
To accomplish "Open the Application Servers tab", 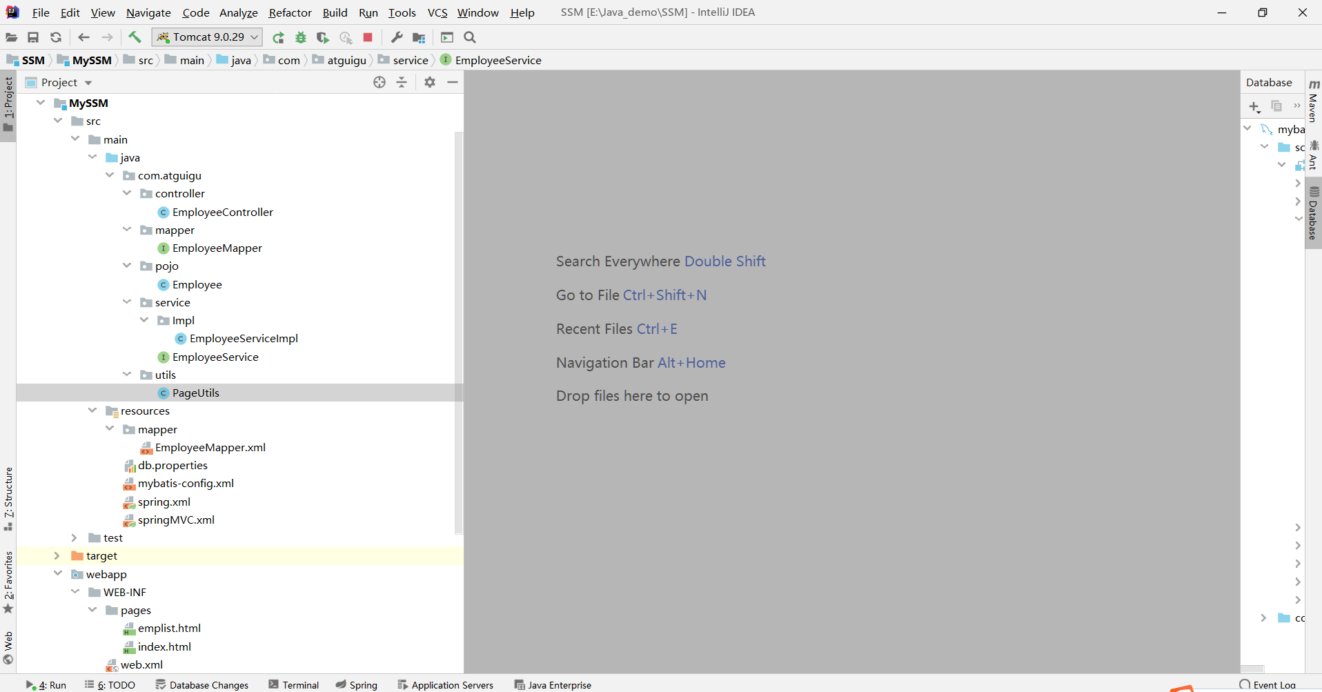I will (x=446, y=685).
